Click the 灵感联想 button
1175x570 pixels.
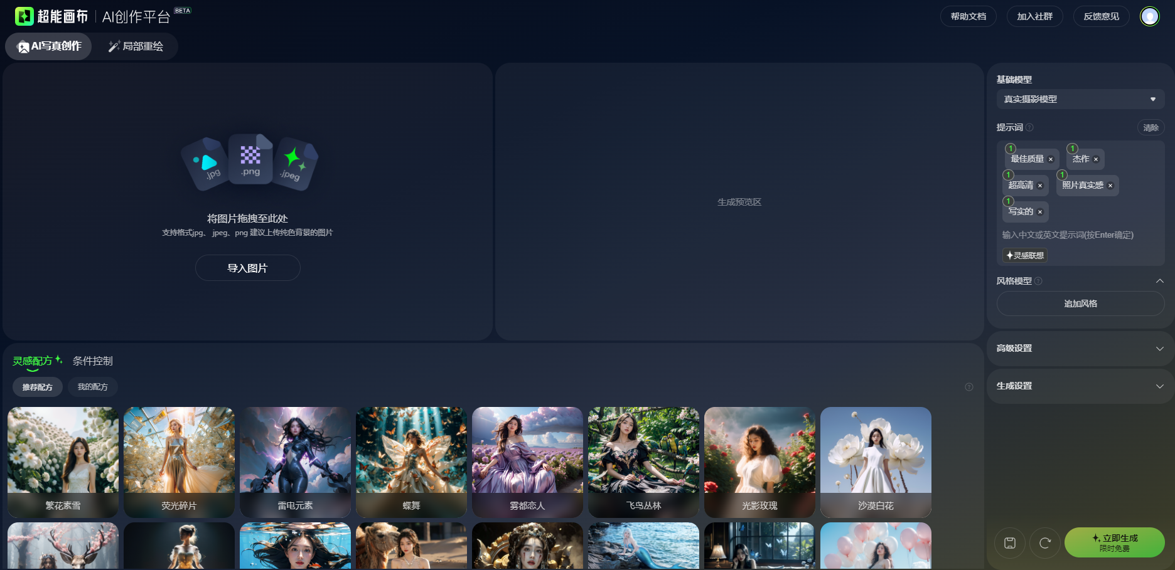pyautogui.click(x=1025, y=255)
